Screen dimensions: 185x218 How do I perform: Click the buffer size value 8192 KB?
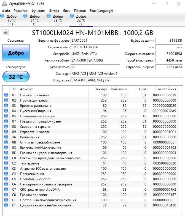point(169,41)
